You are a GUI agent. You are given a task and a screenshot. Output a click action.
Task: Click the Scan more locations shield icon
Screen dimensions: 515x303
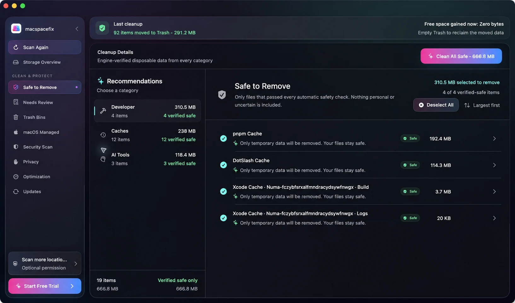point(15,264)
